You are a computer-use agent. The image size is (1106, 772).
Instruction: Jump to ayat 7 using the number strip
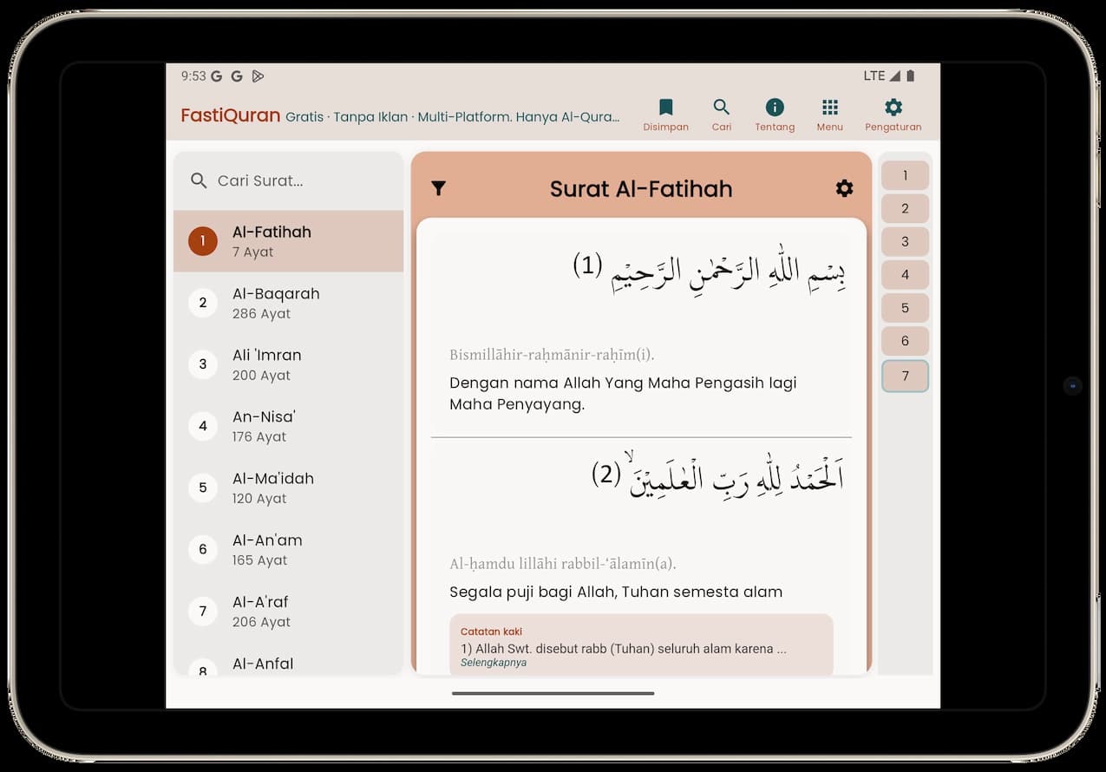pos(905,376)
